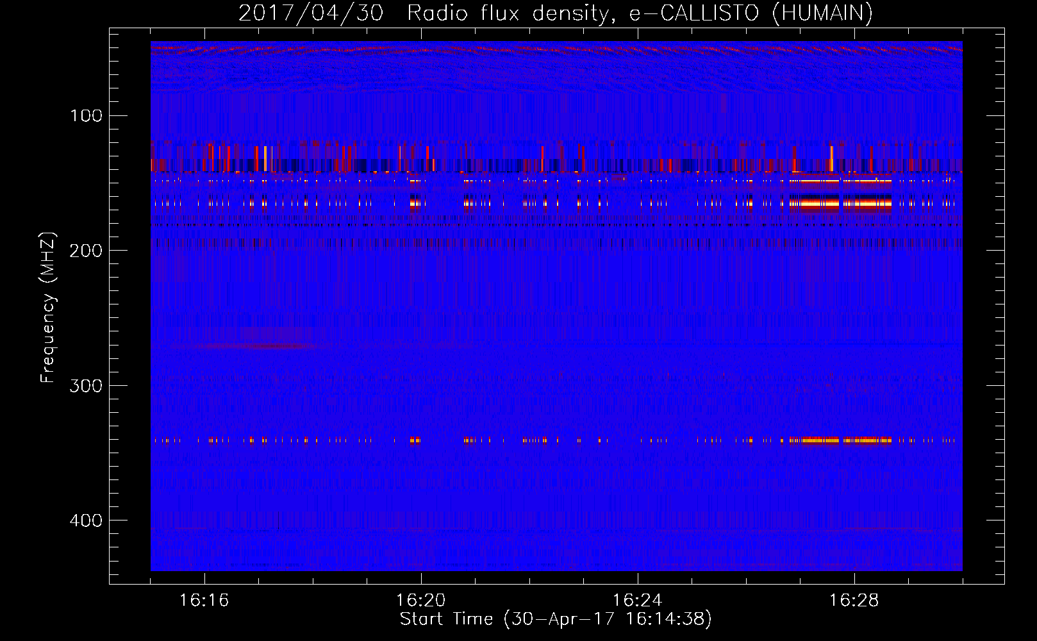Click the 400 frequency tick label
The image size is (1037, 641).
tap(86, 520)
